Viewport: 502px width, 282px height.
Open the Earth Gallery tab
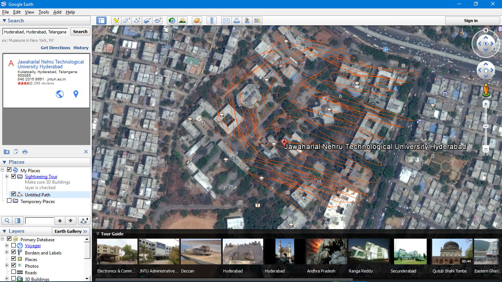pos(70,231)
